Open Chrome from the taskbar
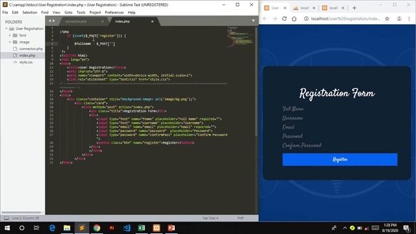This screenshot has height=234, width=416. coord(97,228)
